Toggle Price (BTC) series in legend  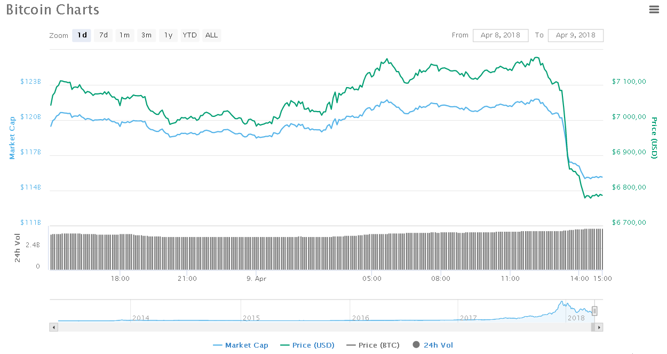[373, 345]
